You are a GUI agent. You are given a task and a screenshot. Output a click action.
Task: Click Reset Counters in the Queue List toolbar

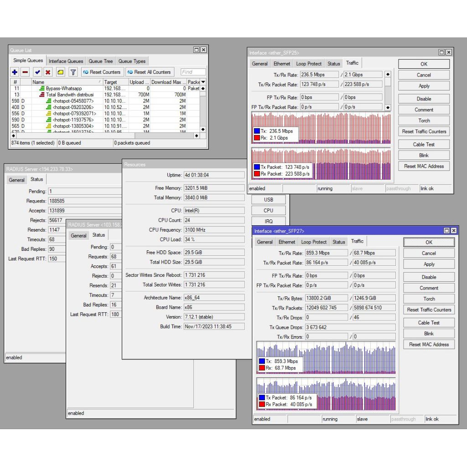(x=102, y=72)
